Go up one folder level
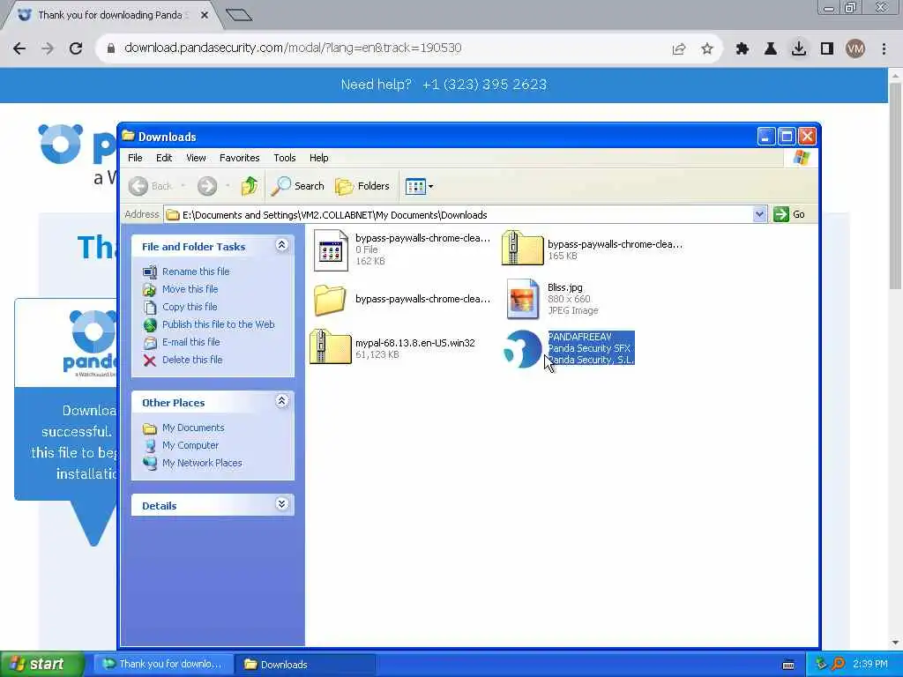Viewport: 903px width, 677px height. [x=250, y=186]
